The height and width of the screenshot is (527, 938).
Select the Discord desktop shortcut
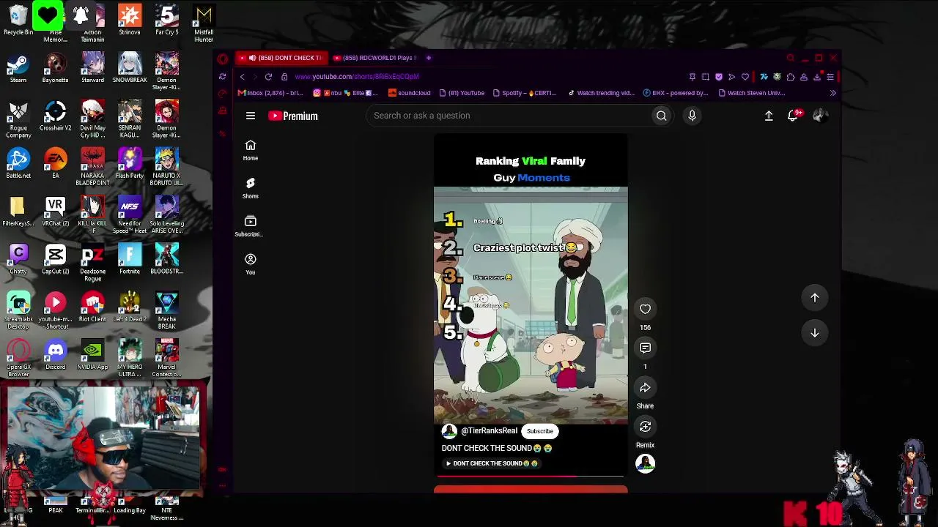point(55,356)
